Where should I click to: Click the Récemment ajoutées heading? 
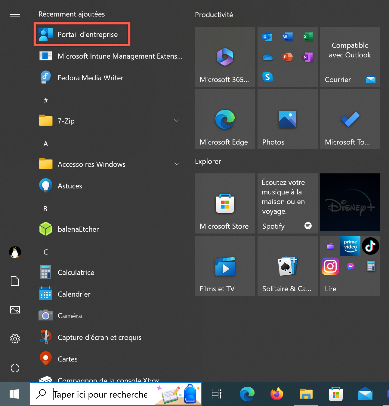(72, 14)
